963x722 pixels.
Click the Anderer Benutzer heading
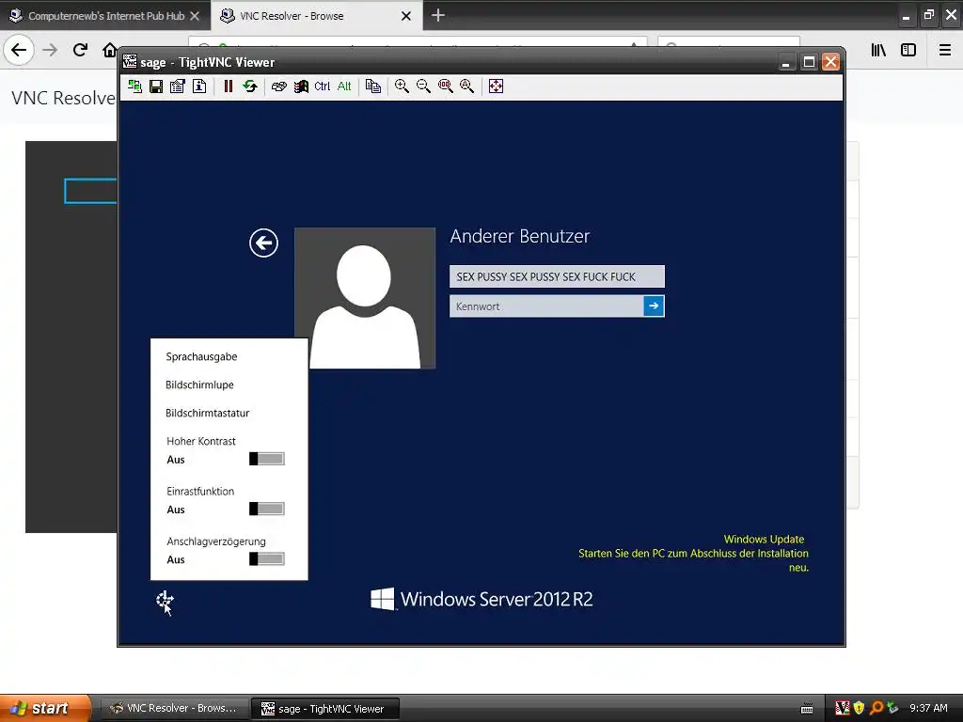click(x=519, y=236)
